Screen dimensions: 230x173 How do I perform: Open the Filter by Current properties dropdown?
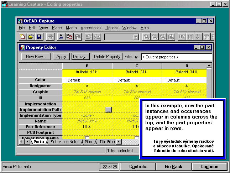(176, 57)
